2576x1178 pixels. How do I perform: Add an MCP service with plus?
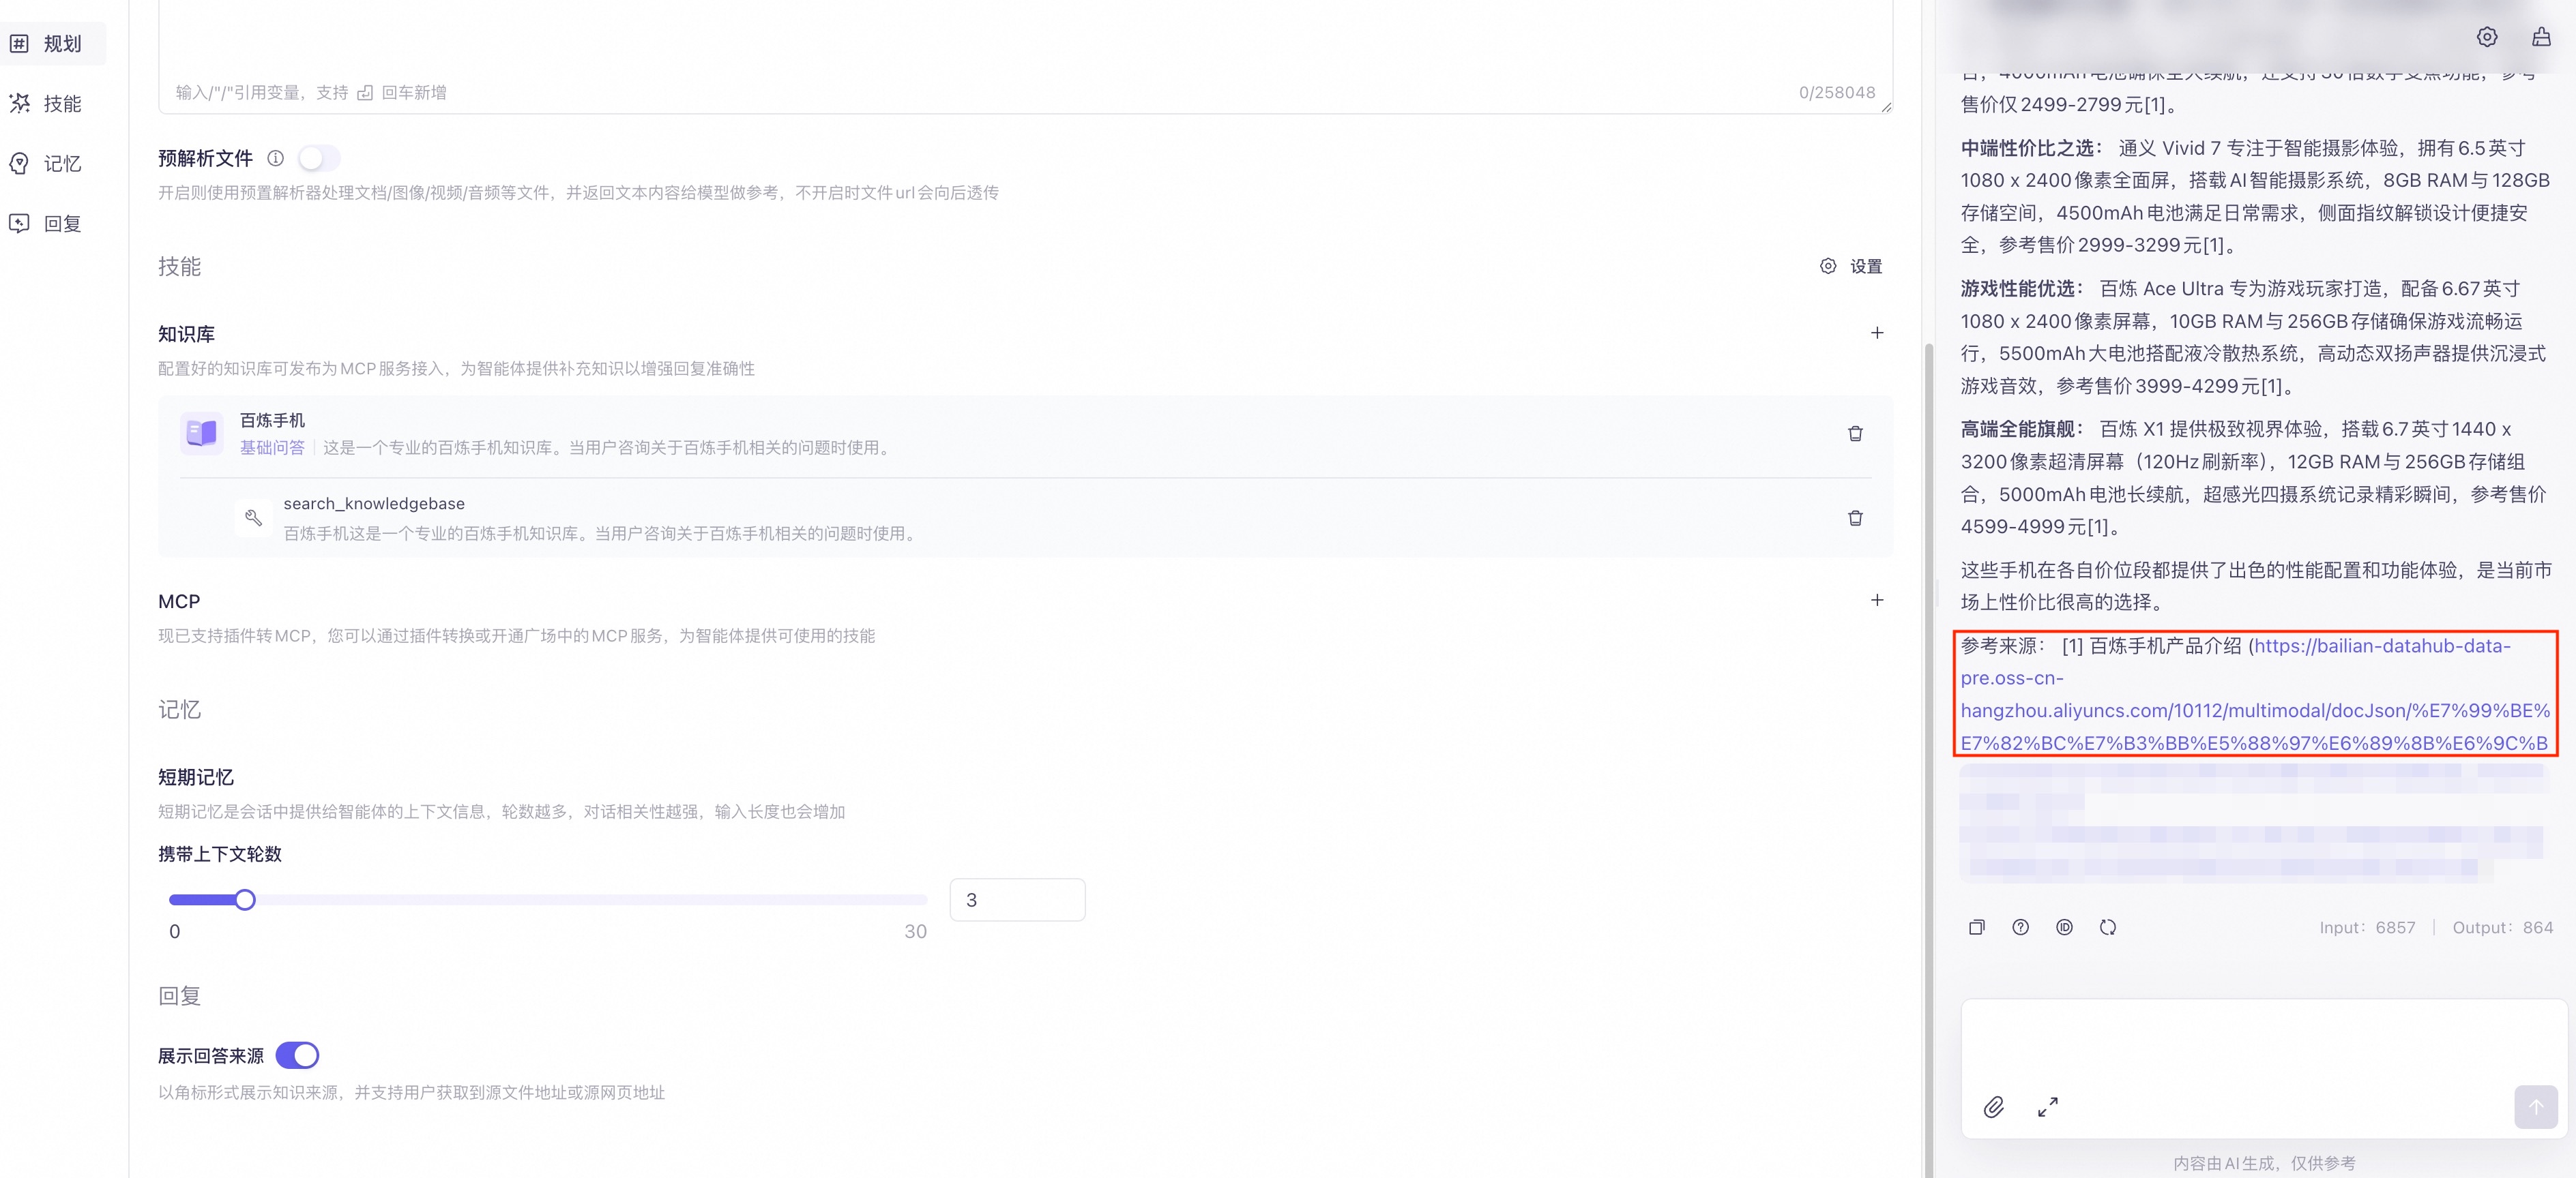(x=1877, y=601)
